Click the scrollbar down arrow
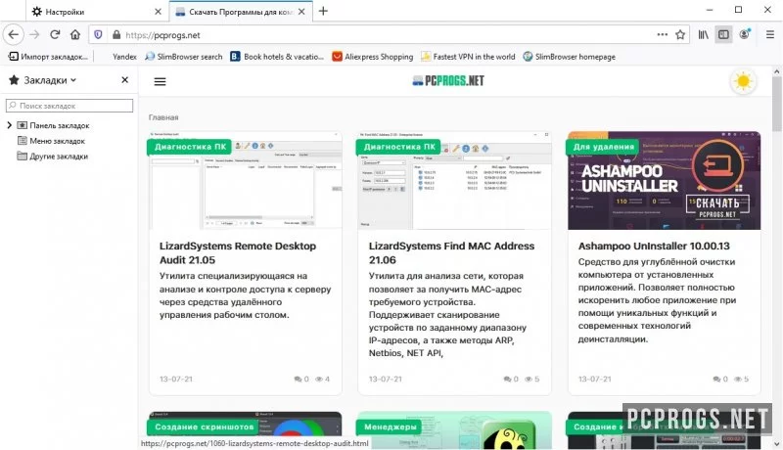The width and height of the screenshot is (783, 450). (776, 443)
